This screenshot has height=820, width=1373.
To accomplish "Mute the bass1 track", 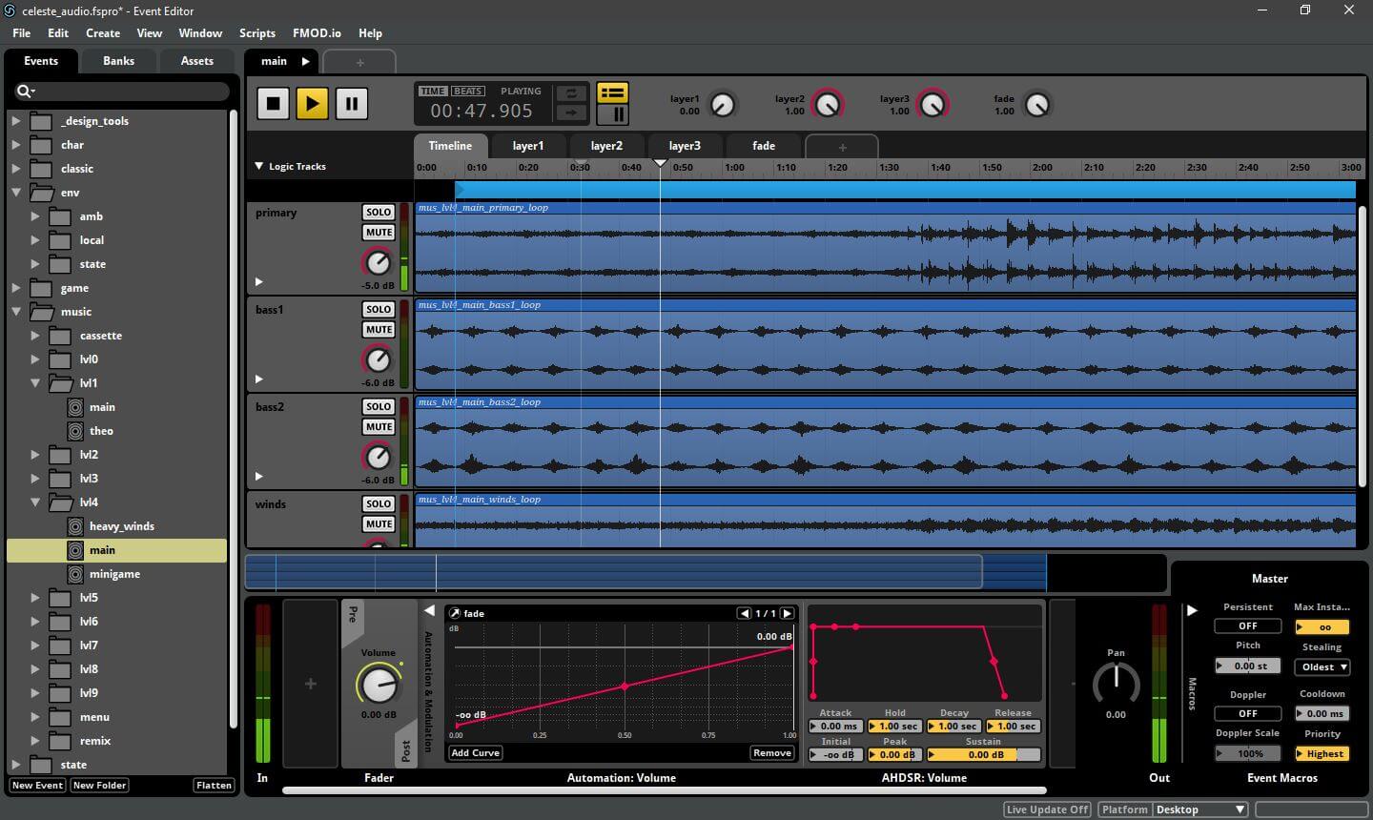I will pyautogui.click(x=379, y=330).
